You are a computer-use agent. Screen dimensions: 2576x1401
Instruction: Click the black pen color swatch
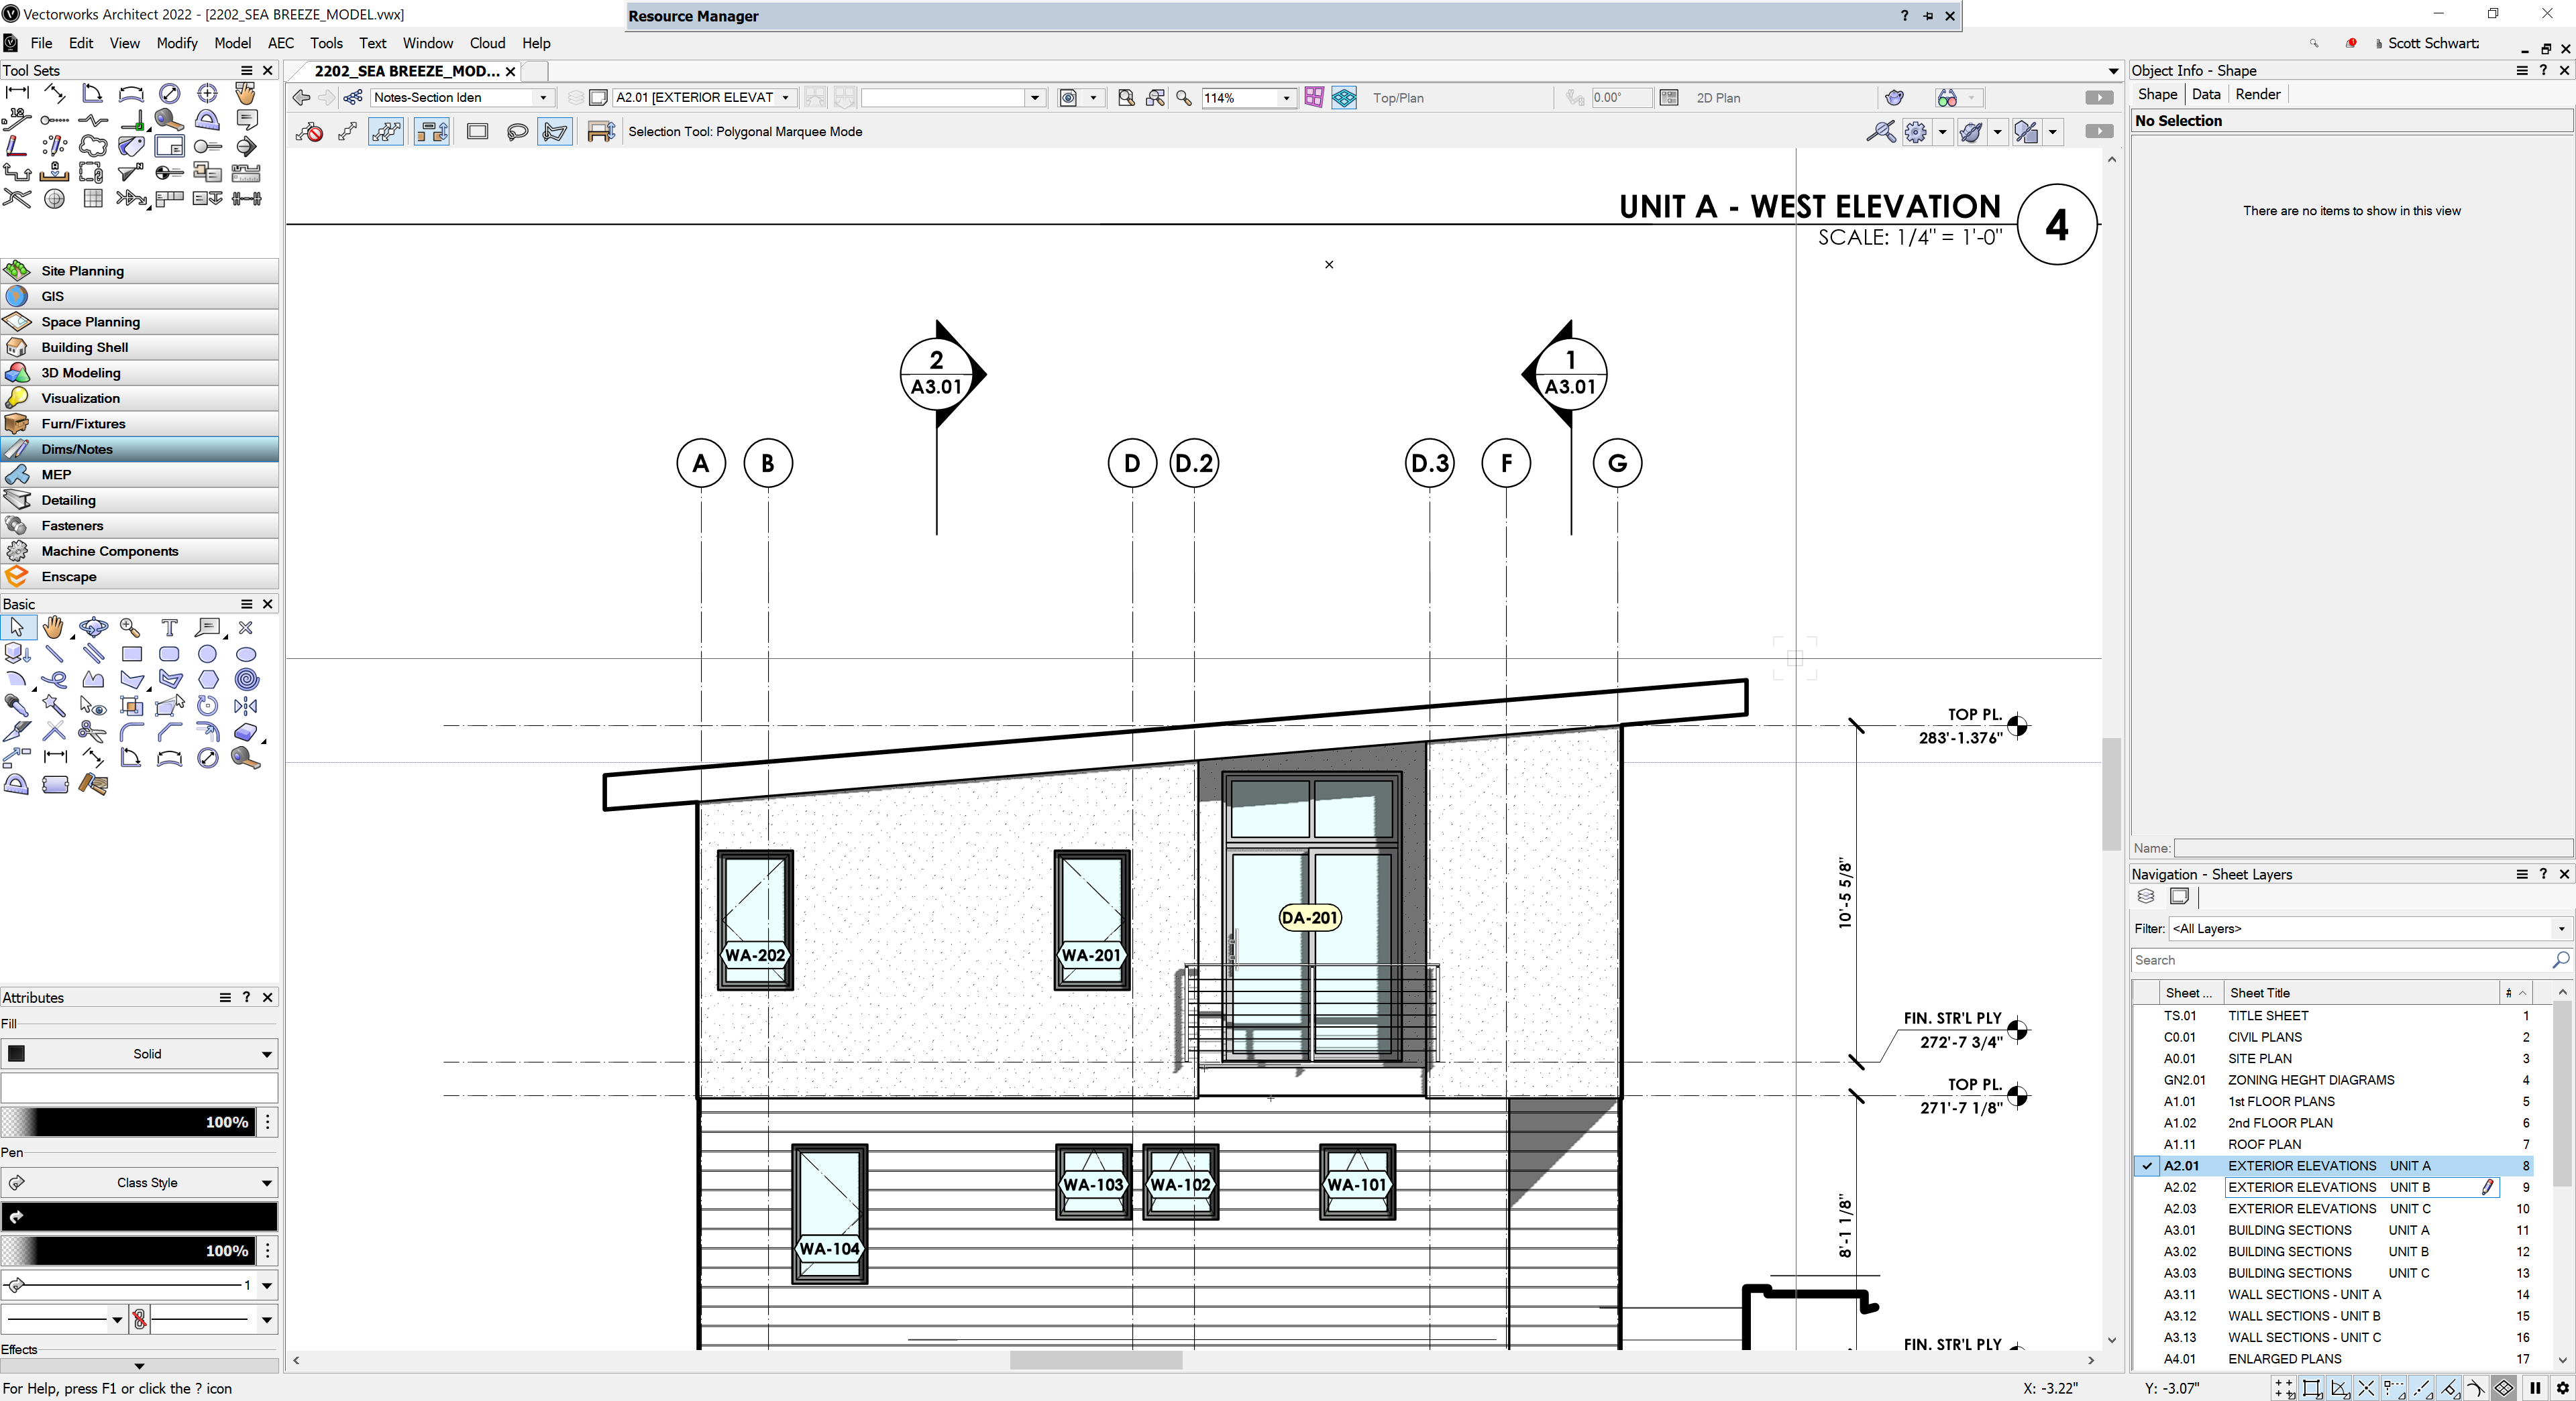click(x=140, y=1216)
